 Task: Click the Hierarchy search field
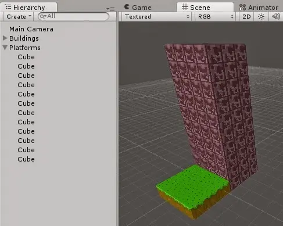[73, 16]
